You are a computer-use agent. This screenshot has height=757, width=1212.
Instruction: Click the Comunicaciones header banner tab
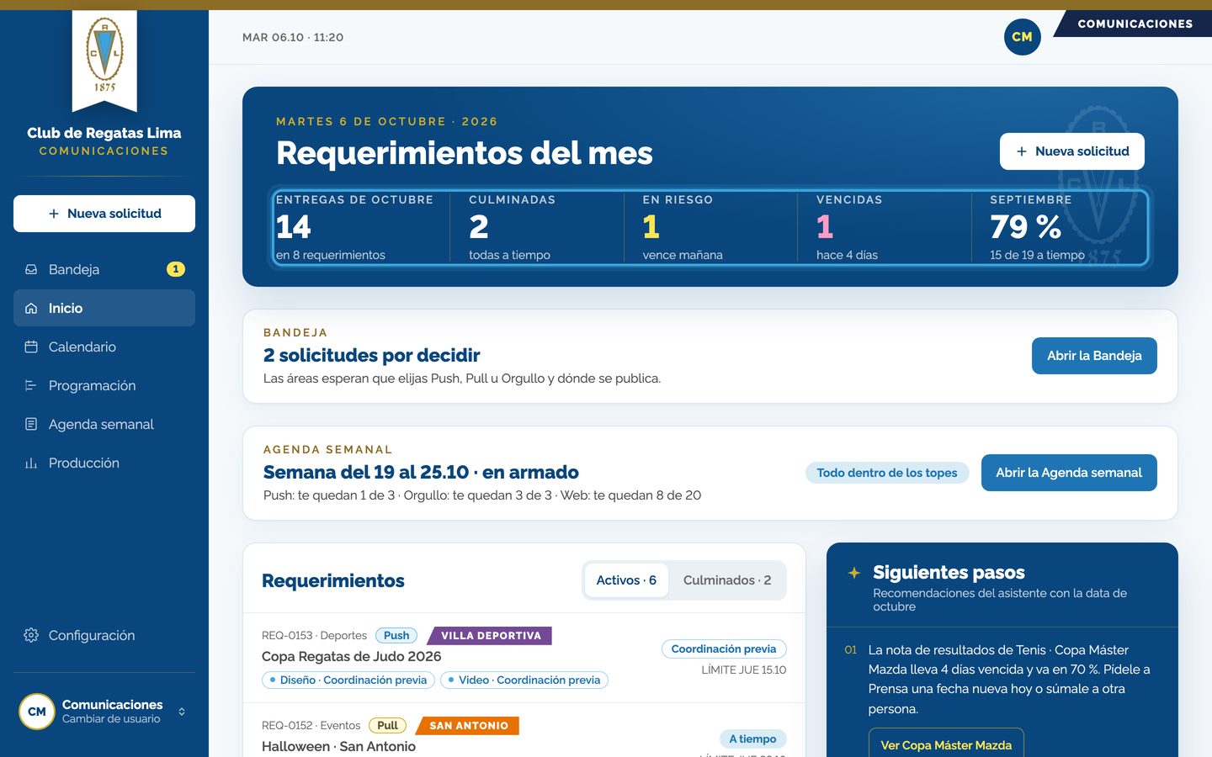pos(1134,24)
